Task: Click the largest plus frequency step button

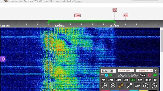Action: tap(136, 75)
